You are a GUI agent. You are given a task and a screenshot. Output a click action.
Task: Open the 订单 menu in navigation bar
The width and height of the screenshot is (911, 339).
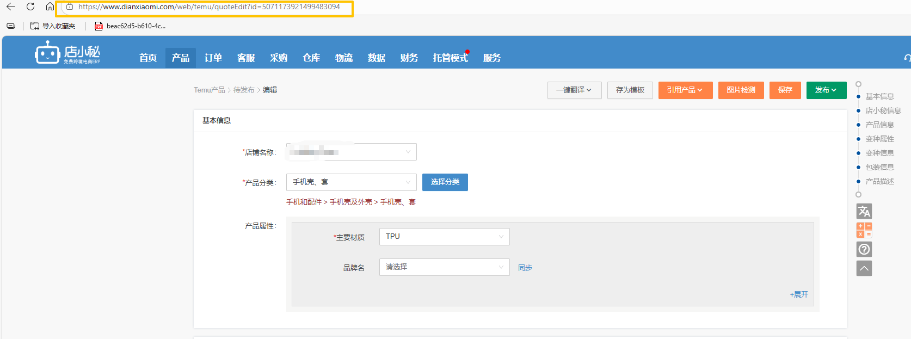click(213, 58)
